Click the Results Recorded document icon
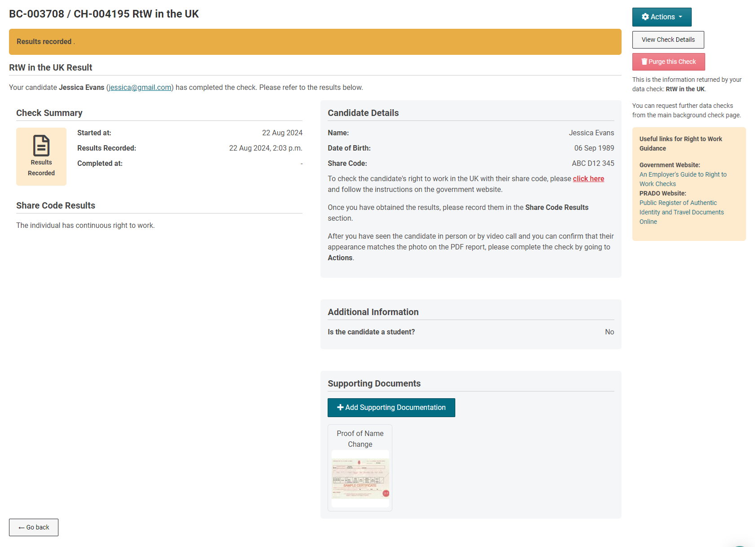This screenshot has width=755, height=547. tap(41, 146)
